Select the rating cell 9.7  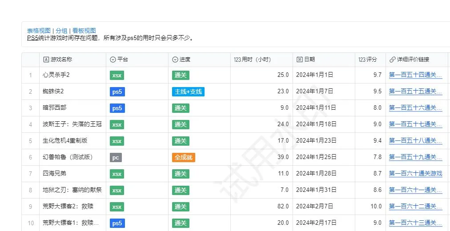370,75
